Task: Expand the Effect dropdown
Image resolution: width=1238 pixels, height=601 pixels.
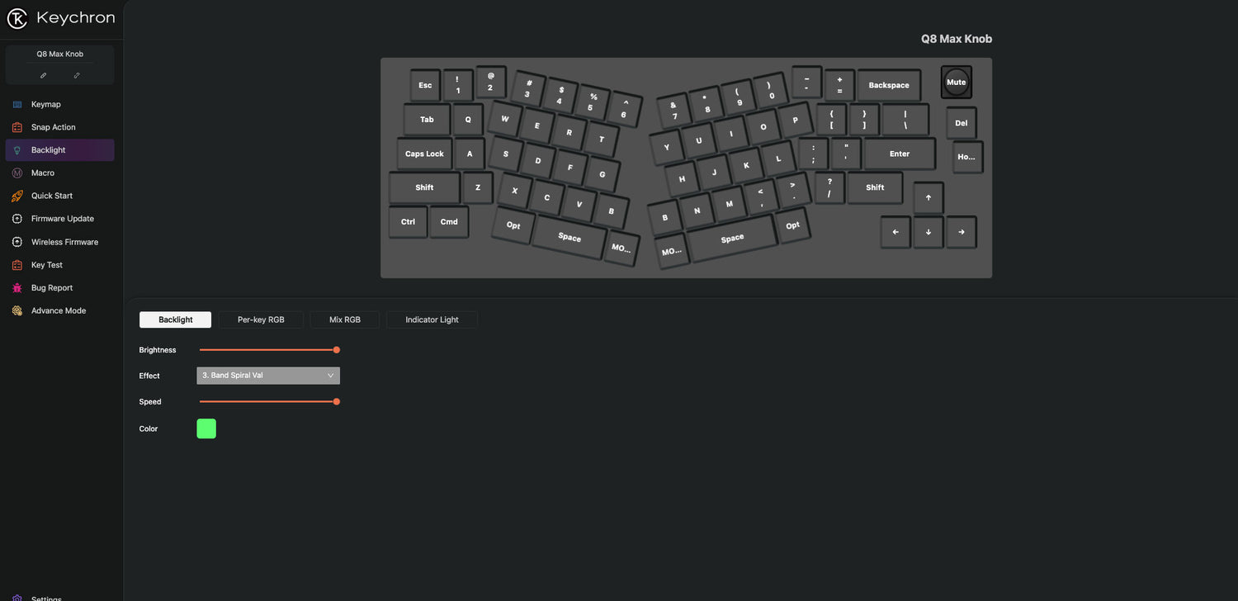Action: tap(268, 376)
